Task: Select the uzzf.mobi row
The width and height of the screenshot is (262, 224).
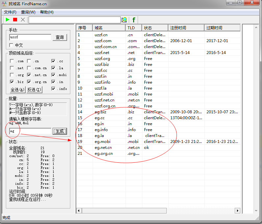Action: (158, 94)
